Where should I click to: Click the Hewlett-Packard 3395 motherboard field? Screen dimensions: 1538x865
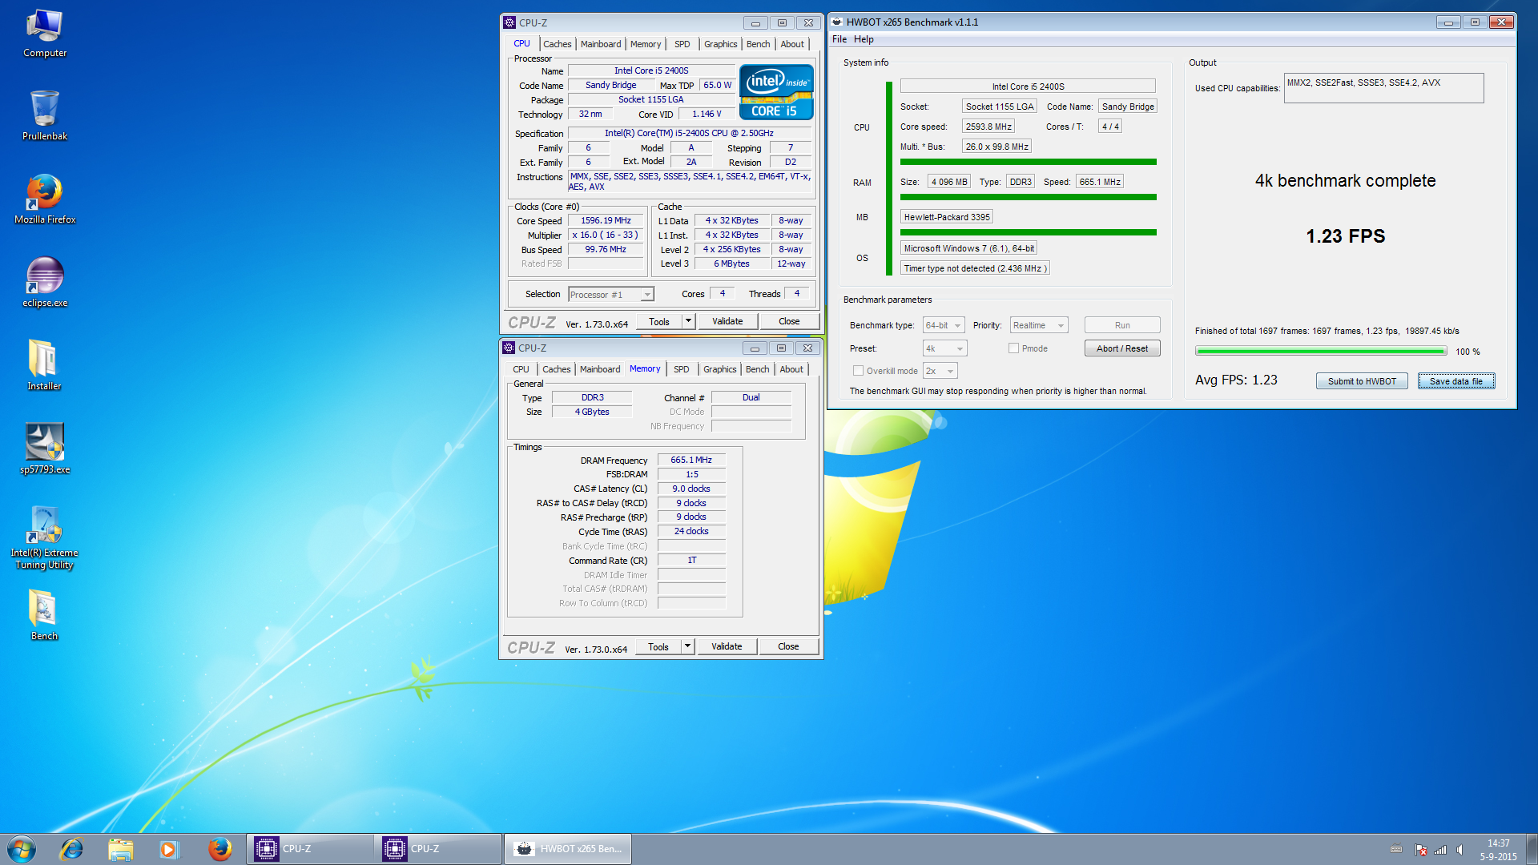pyautogui.click(x=947, y=217)
